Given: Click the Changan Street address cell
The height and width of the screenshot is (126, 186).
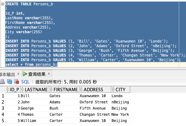Looking at the screenshot, I should point(95,114).
